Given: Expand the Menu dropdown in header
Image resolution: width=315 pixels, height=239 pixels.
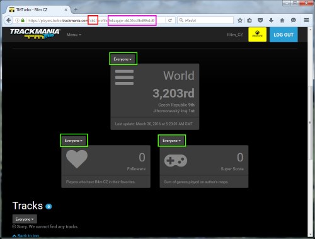Looking at the screenshot, I should [74, 35].
